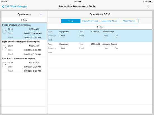Tap the plus icon to add operation

point(41,14)
